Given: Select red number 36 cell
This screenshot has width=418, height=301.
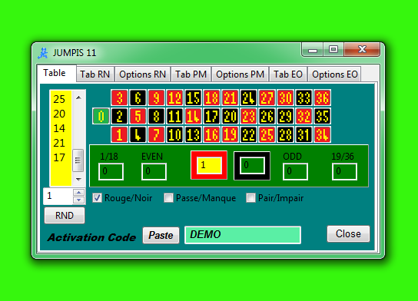Looking at the screenshot, I should pos(322,98).
